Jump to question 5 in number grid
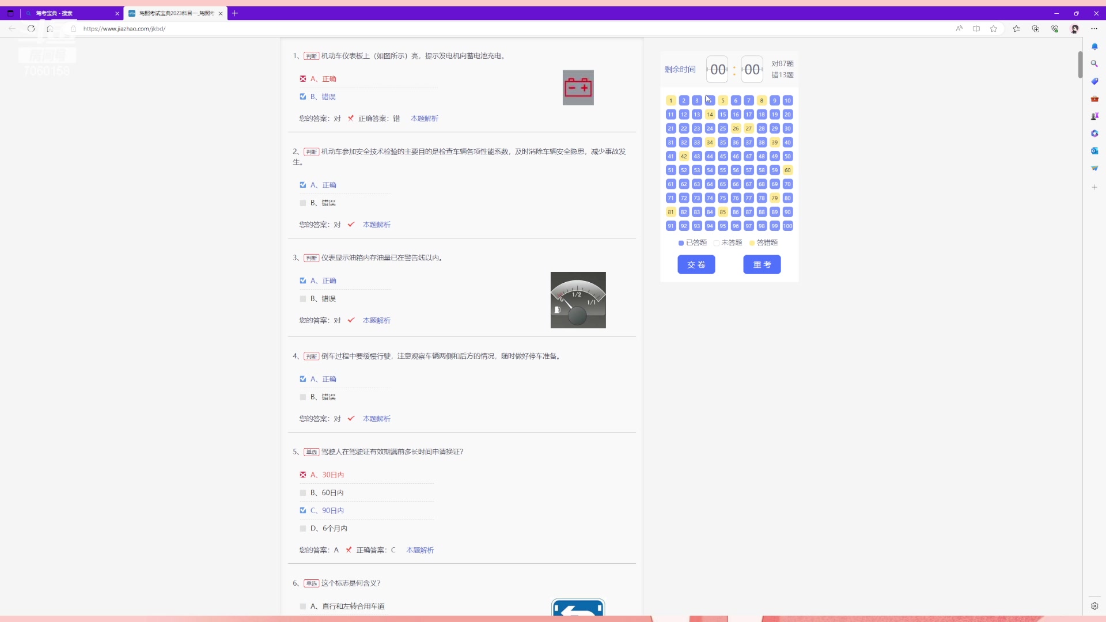Viewport: 1106px width, 622px height. pyautogui.click(x=722, y=100)
